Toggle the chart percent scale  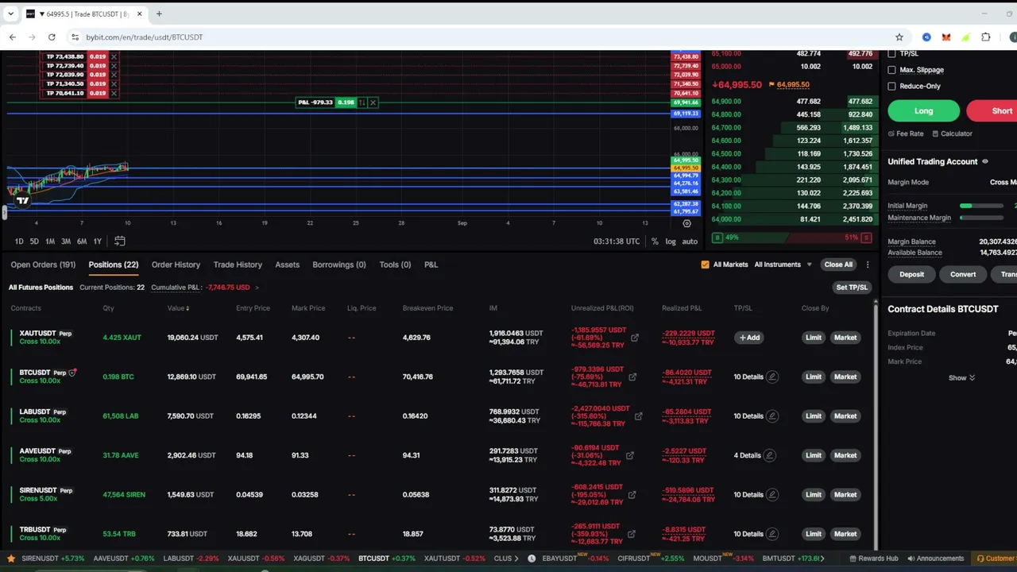(655, 242)
